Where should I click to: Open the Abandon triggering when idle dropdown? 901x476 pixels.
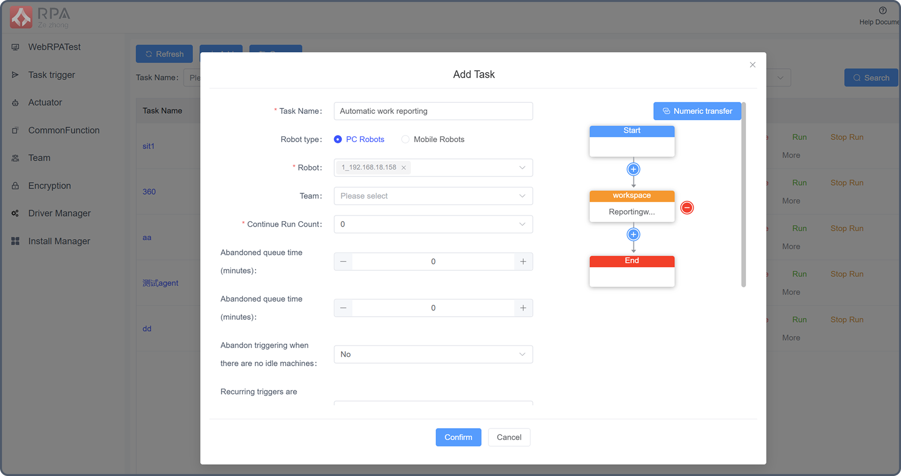[x=433, y=354]
